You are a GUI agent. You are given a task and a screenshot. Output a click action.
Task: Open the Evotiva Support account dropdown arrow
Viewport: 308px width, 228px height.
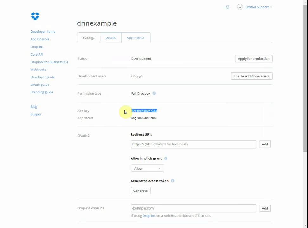point(271,7)
